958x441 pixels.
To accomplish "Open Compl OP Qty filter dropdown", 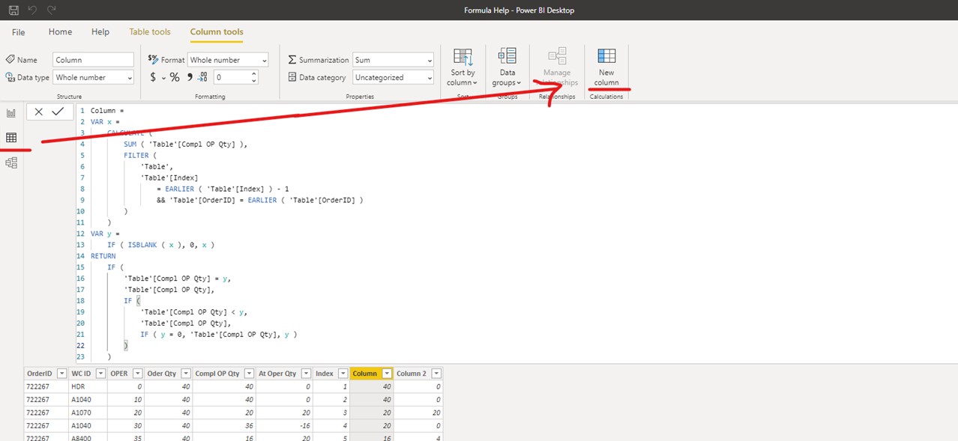I will click(249, 373).
